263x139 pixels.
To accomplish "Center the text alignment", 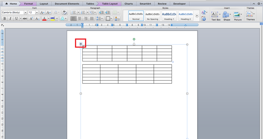I will pyautogui.click(x=80, y=19).
